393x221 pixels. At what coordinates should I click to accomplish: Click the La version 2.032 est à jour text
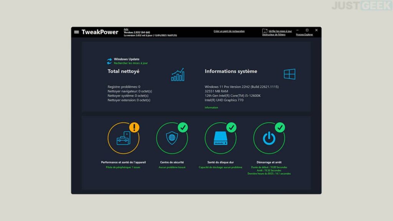pos(150,36)
